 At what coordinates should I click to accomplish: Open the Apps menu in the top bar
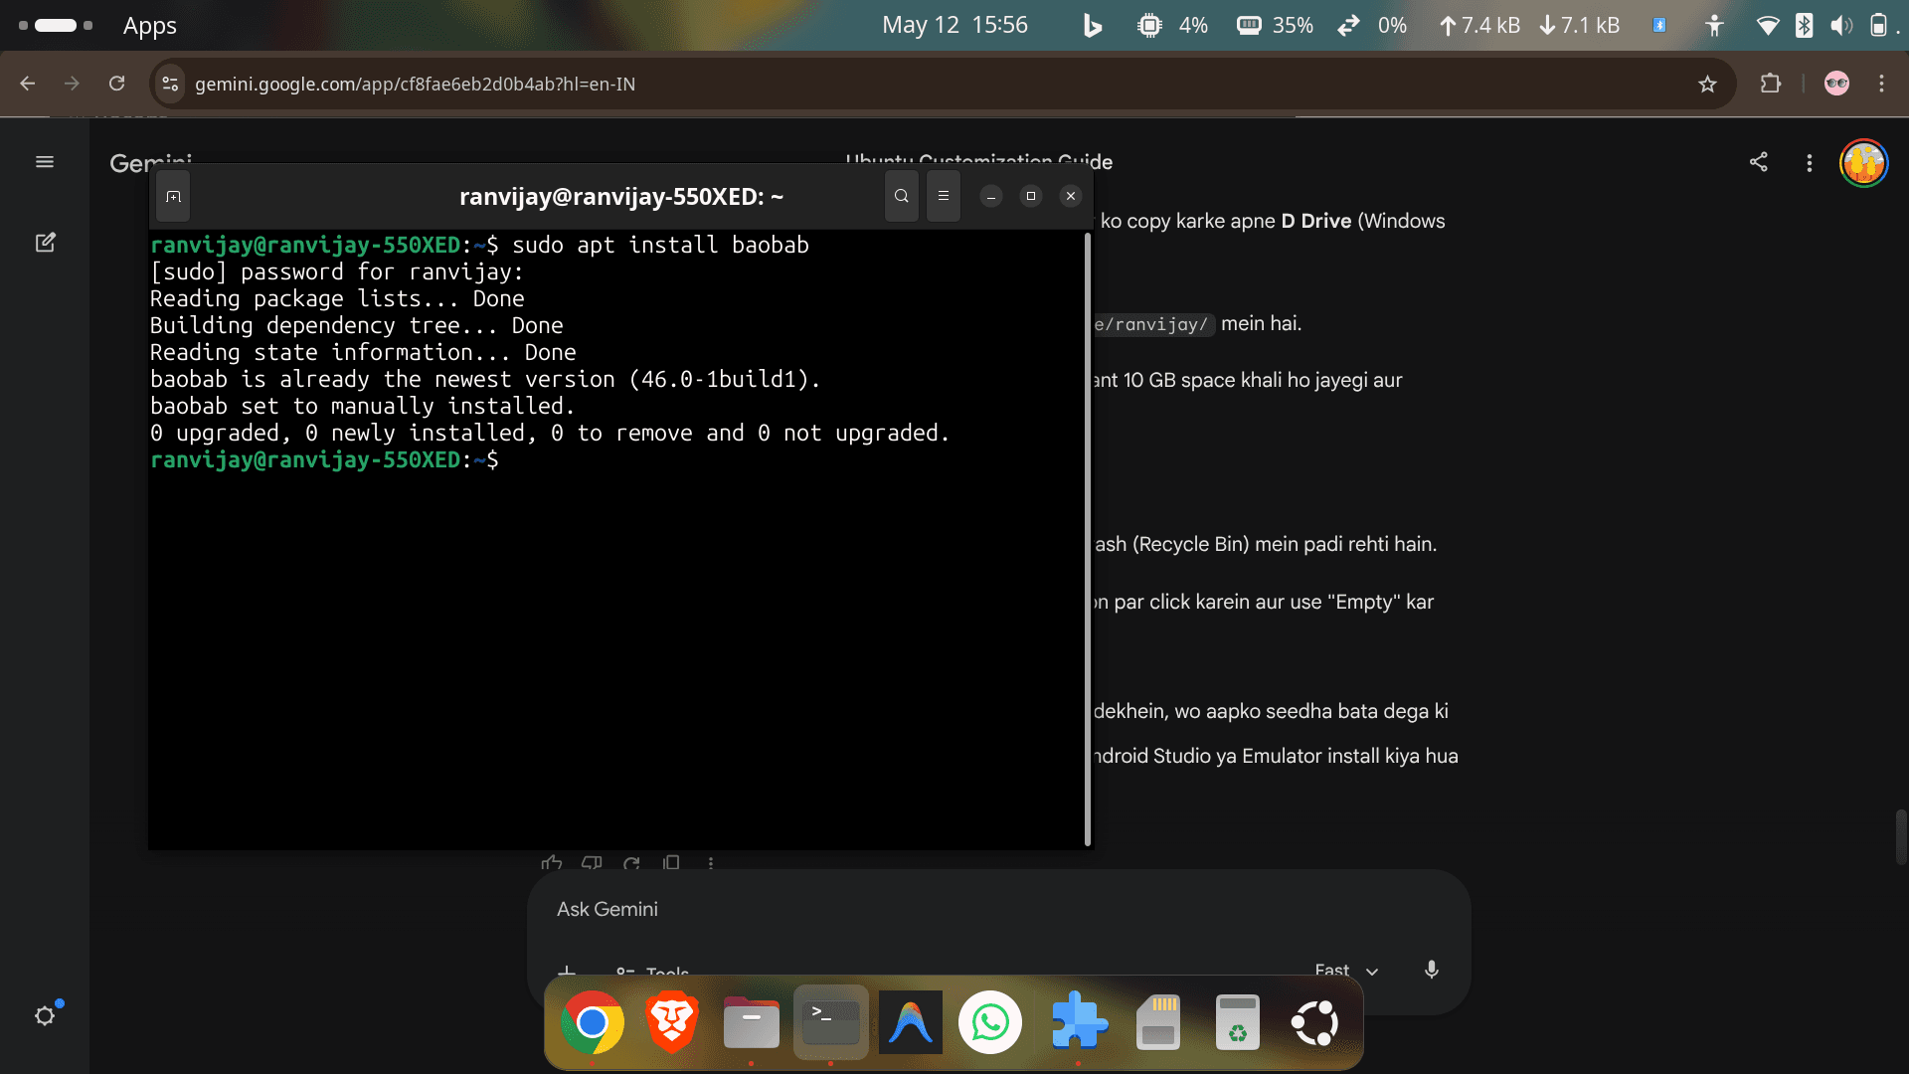pos(150,26)
